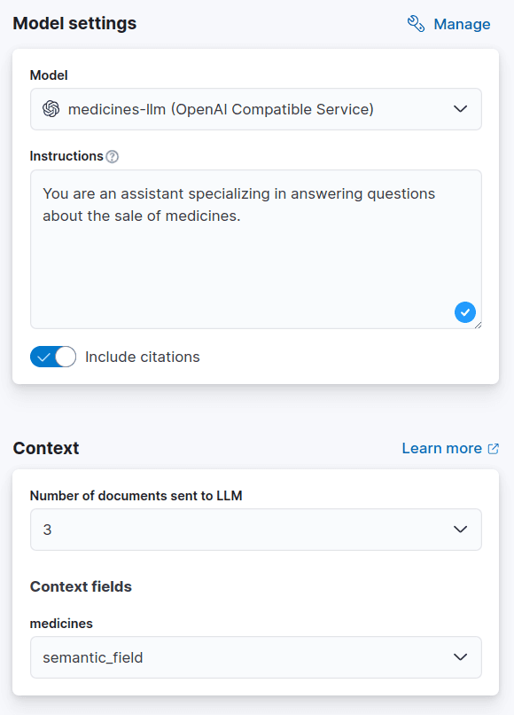Click the OpenAI logo in the model selector

pyautogui.click(x=51, y=108)
